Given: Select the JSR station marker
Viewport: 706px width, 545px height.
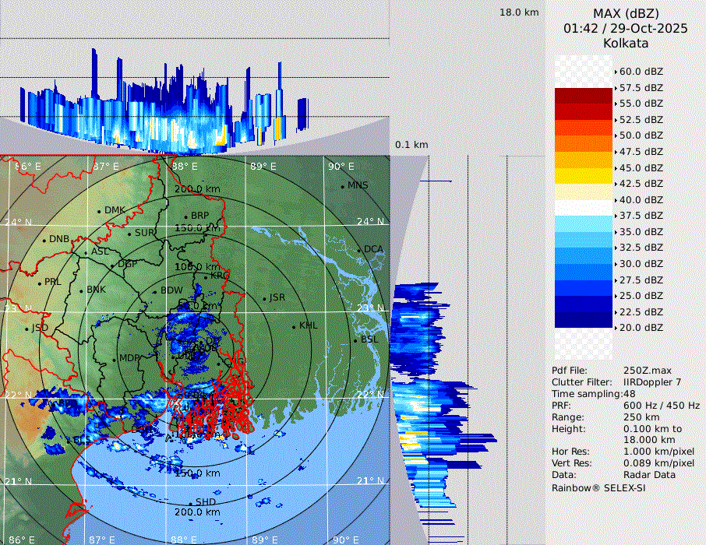Looking at the screenshot, I should (263, 299).
